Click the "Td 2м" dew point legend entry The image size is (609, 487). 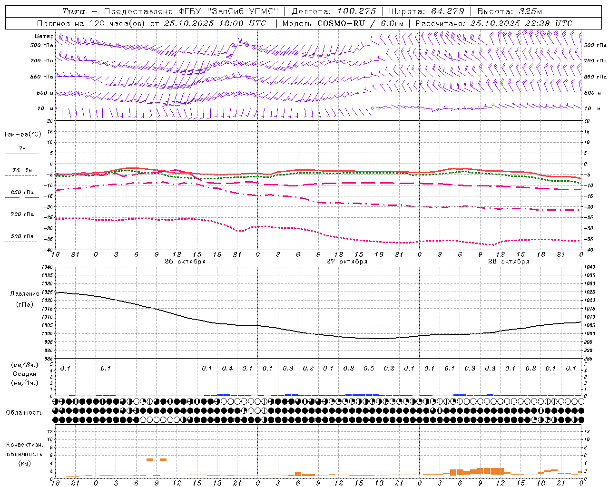(22, 170)
